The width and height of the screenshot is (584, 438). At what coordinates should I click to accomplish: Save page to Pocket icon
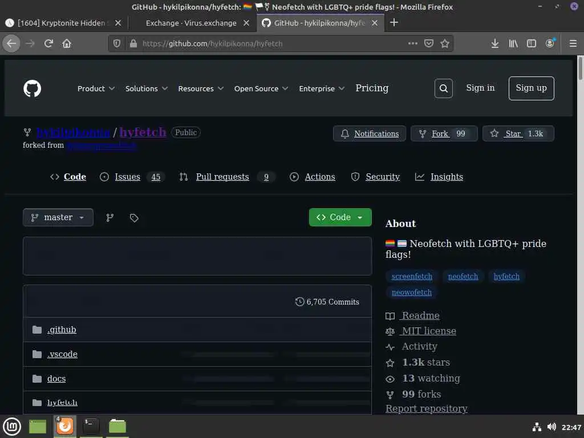[429, 43]
